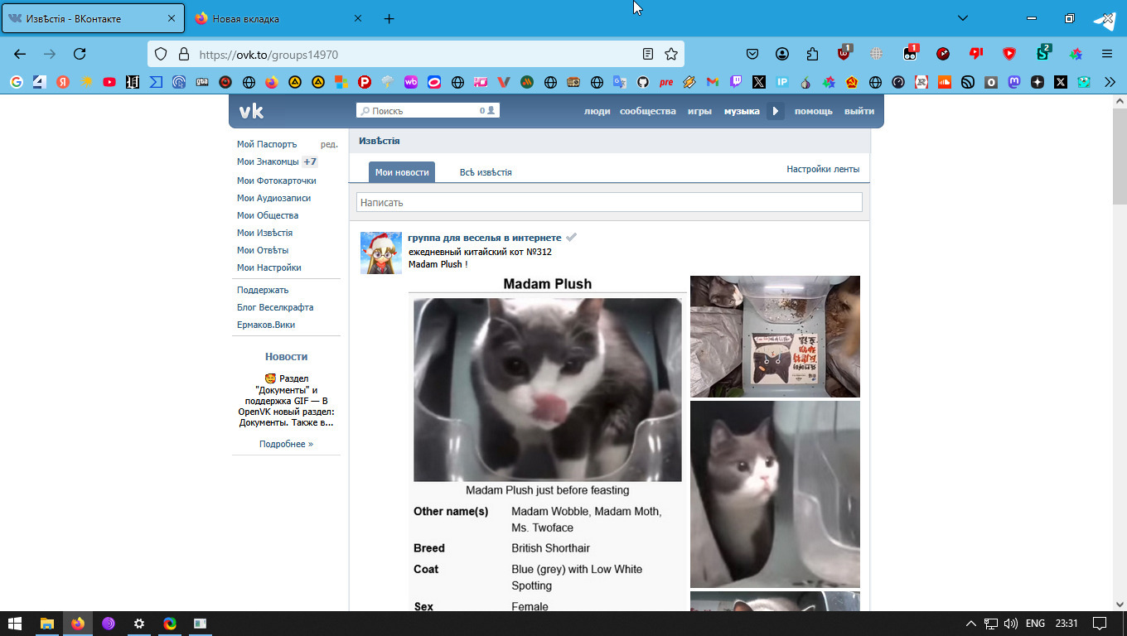This screenshot has width=1127, height=636.
Task: Go to Мои Аудиозаписи in sidebar
Action: pyautogui.click(x=273, y=198)
